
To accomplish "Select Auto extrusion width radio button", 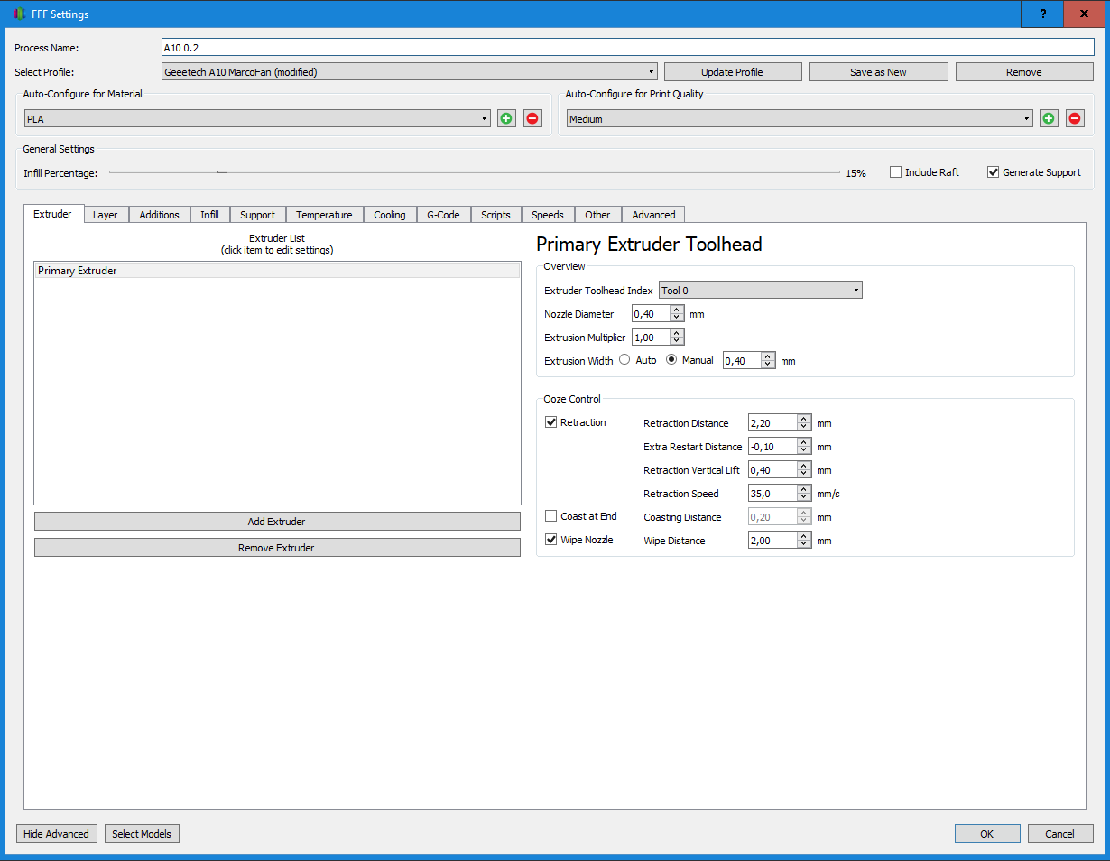I will pyautogui.click(x=624, y=360).
